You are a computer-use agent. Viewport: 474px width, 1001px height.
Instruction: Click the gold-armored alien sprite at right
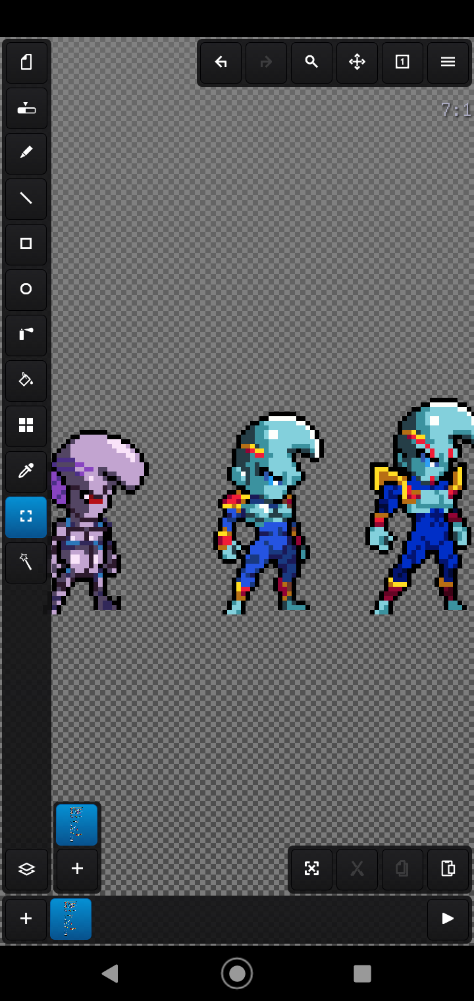420,507
